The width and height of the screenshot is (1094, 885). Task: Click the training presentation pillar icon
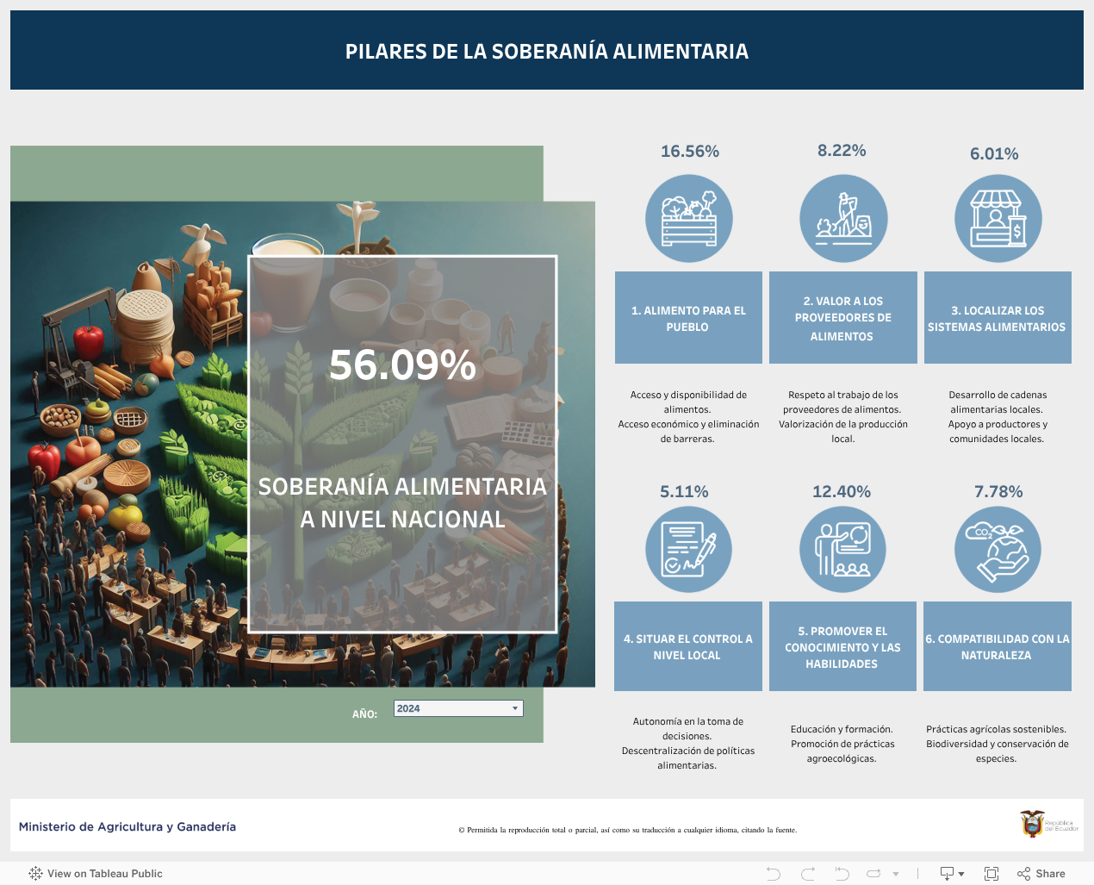(842, 550)
